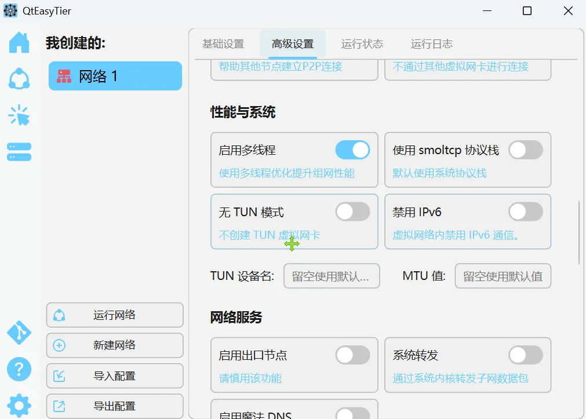This screenshot has height=419, width=586.
Task: Open the one-click connect cursor icon
Action: (19, 115)
